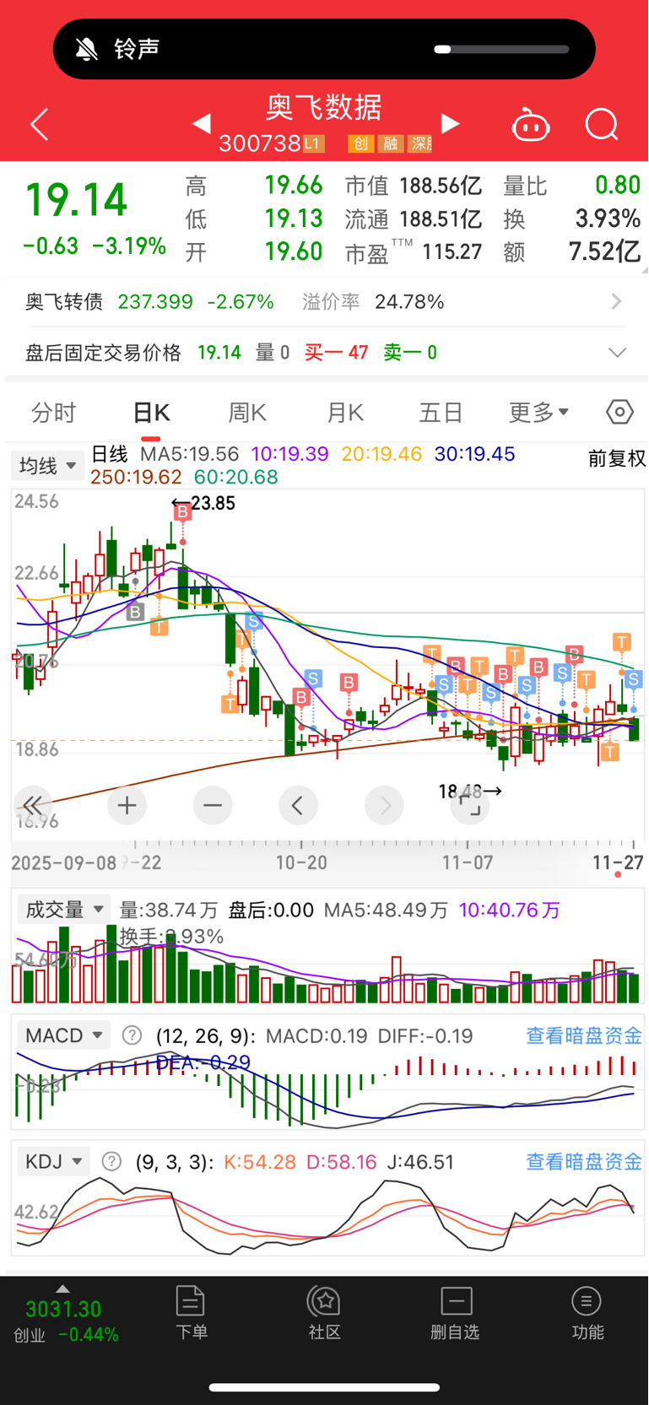Open 均线 indicator dropdown
649x1405 pixels.
[48, 466]
